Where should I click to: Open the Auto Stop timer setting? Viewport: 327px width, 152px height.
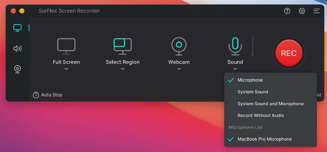coord(48,95)
